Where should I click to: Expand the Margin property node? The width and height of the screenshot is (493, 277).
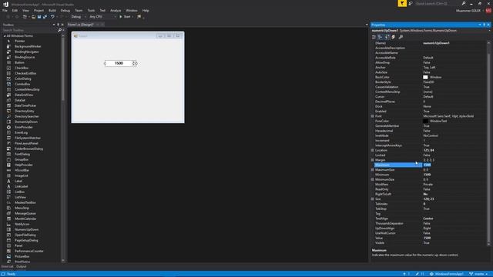[373, 160]
